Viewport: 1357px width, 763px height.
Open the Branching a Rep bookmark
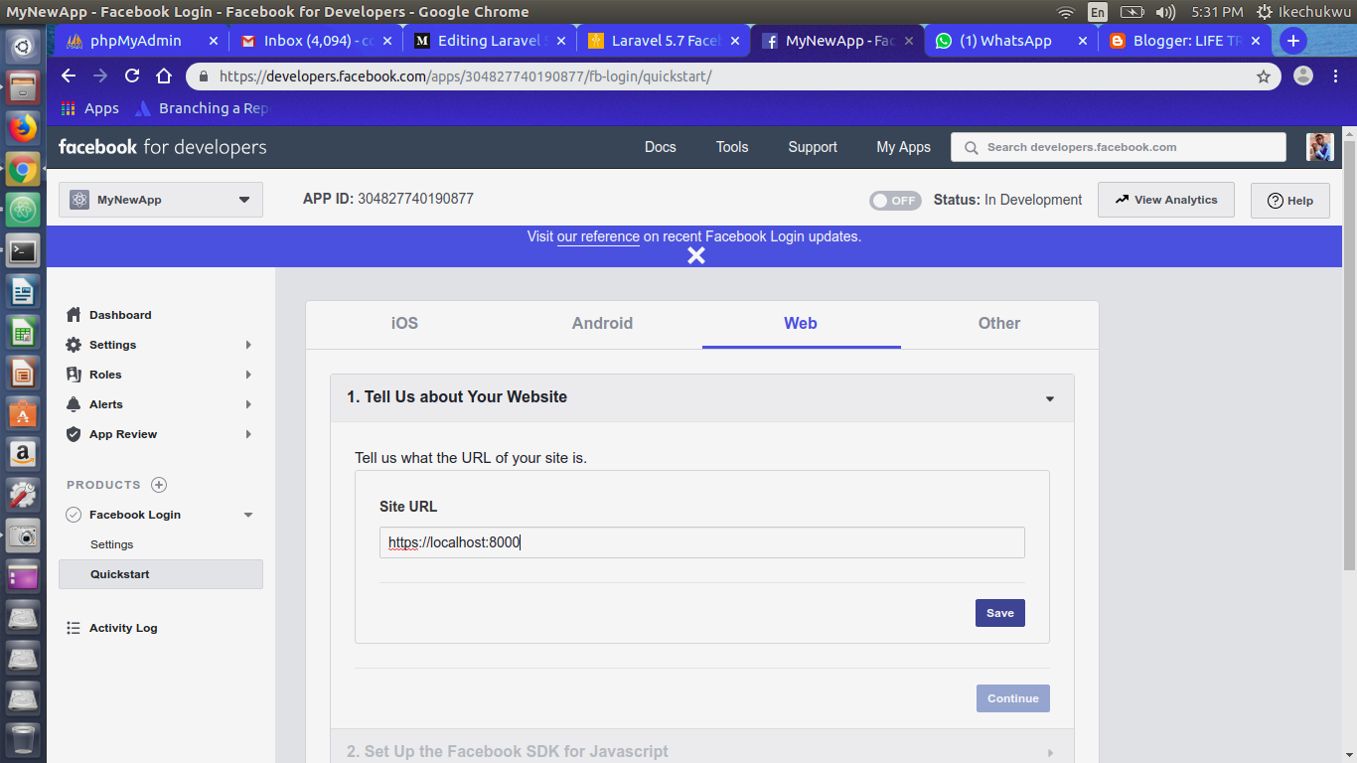pos(202,108)
